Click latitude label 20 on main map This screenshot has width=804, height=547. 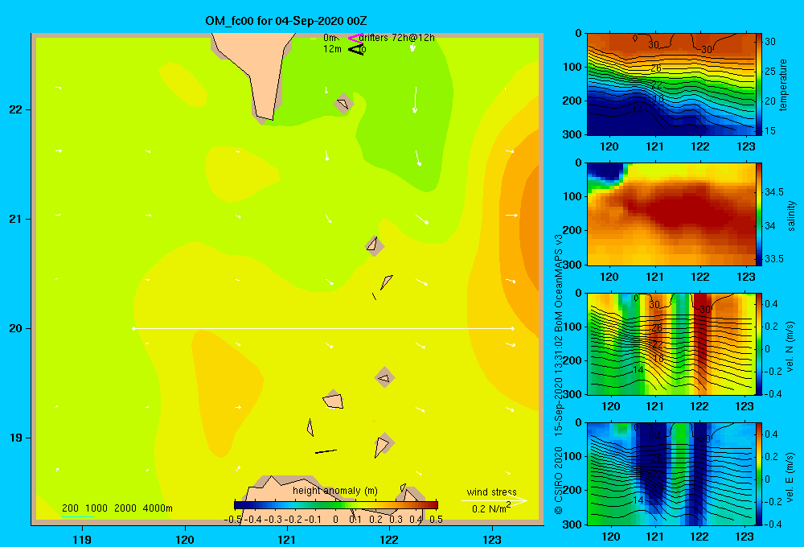(16, 328)
